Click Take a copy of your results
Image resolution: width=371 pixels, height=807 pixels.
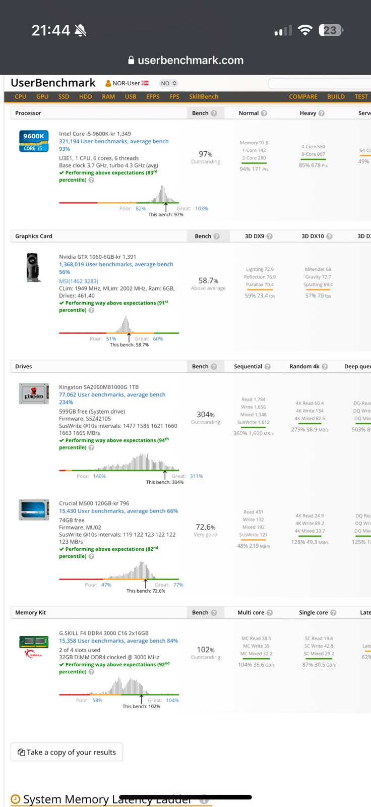67,752
